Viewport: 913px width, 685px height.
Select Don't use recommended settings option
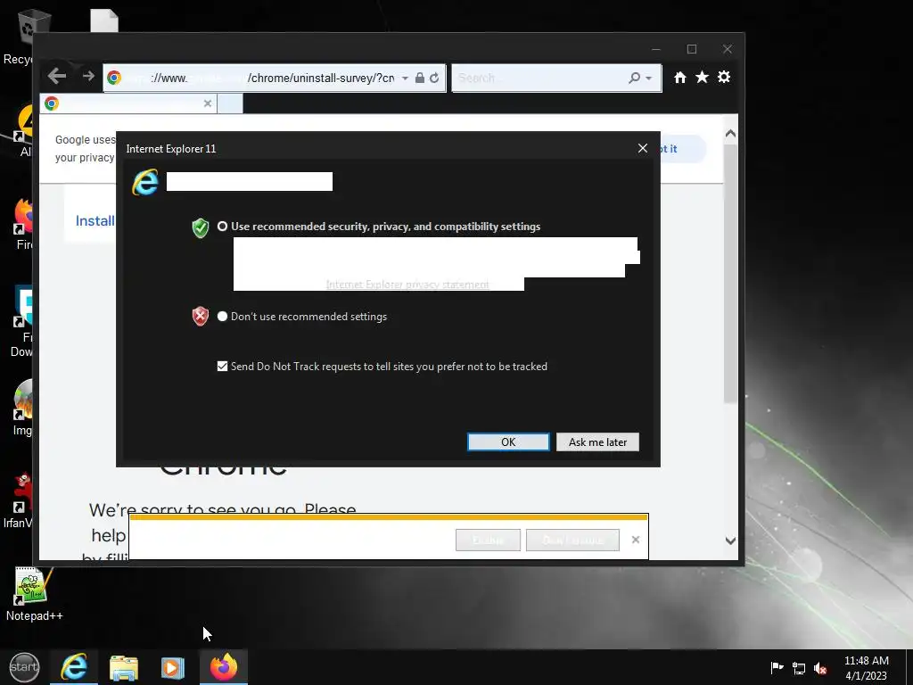[x=222, y=317]
